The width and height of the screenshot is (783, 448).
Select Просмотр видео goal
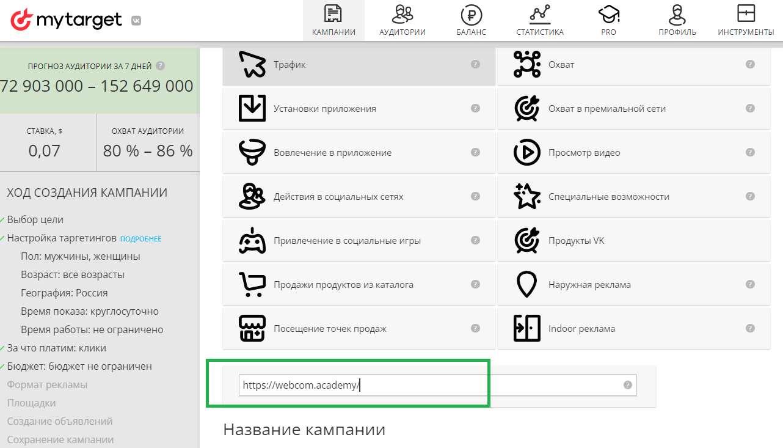(x=634, y=153)
